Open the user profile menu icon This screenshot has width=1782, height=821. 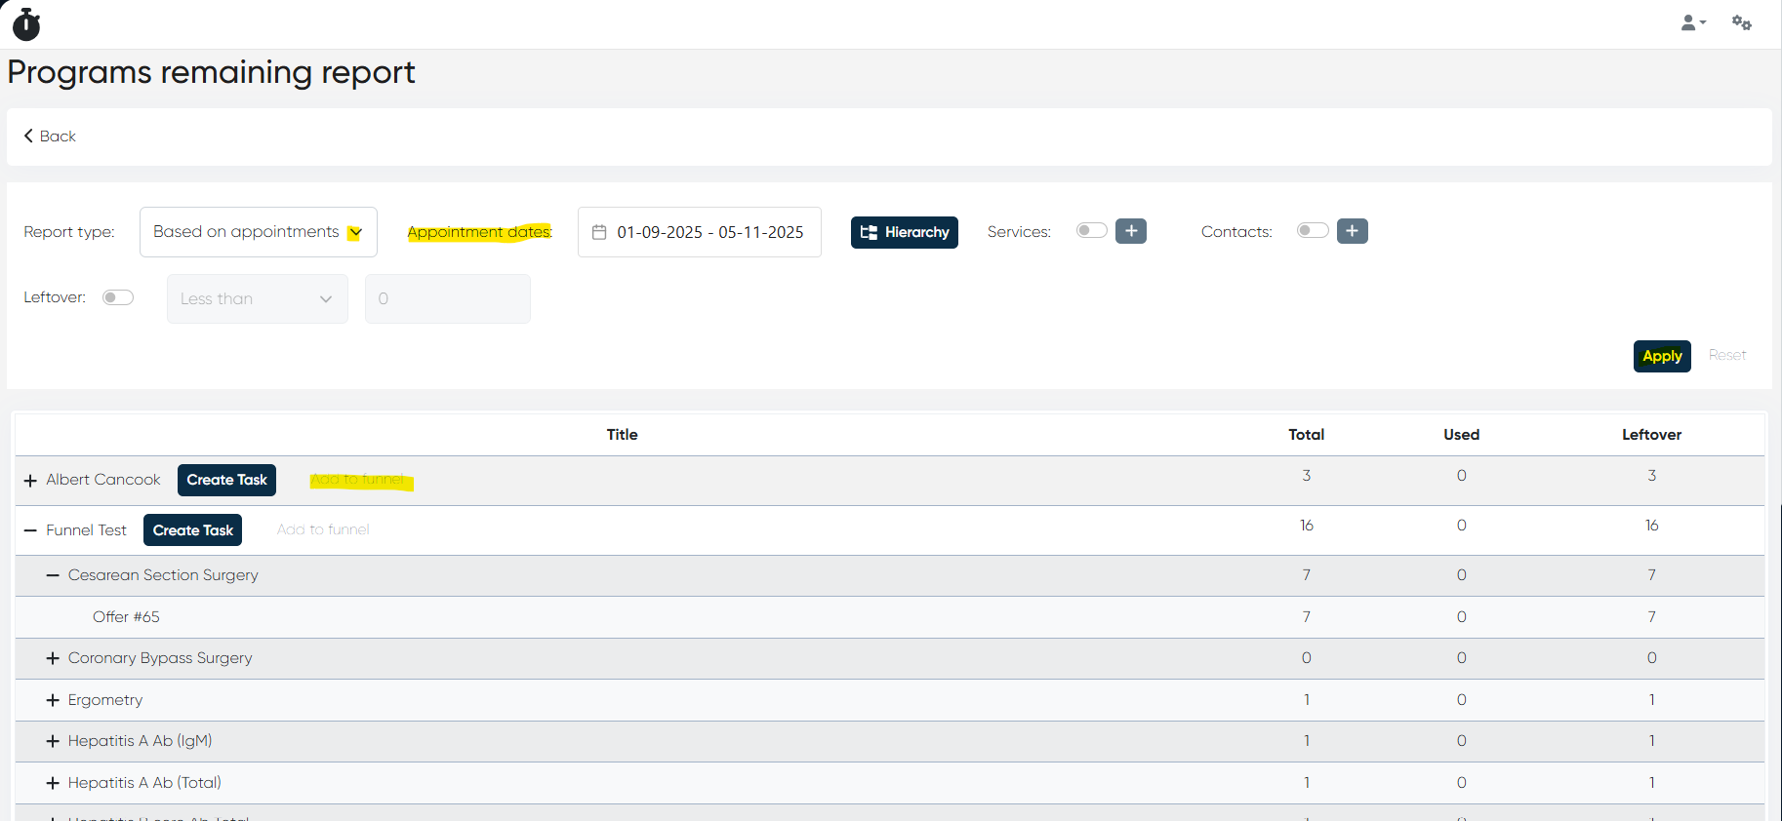[1691, 22]
